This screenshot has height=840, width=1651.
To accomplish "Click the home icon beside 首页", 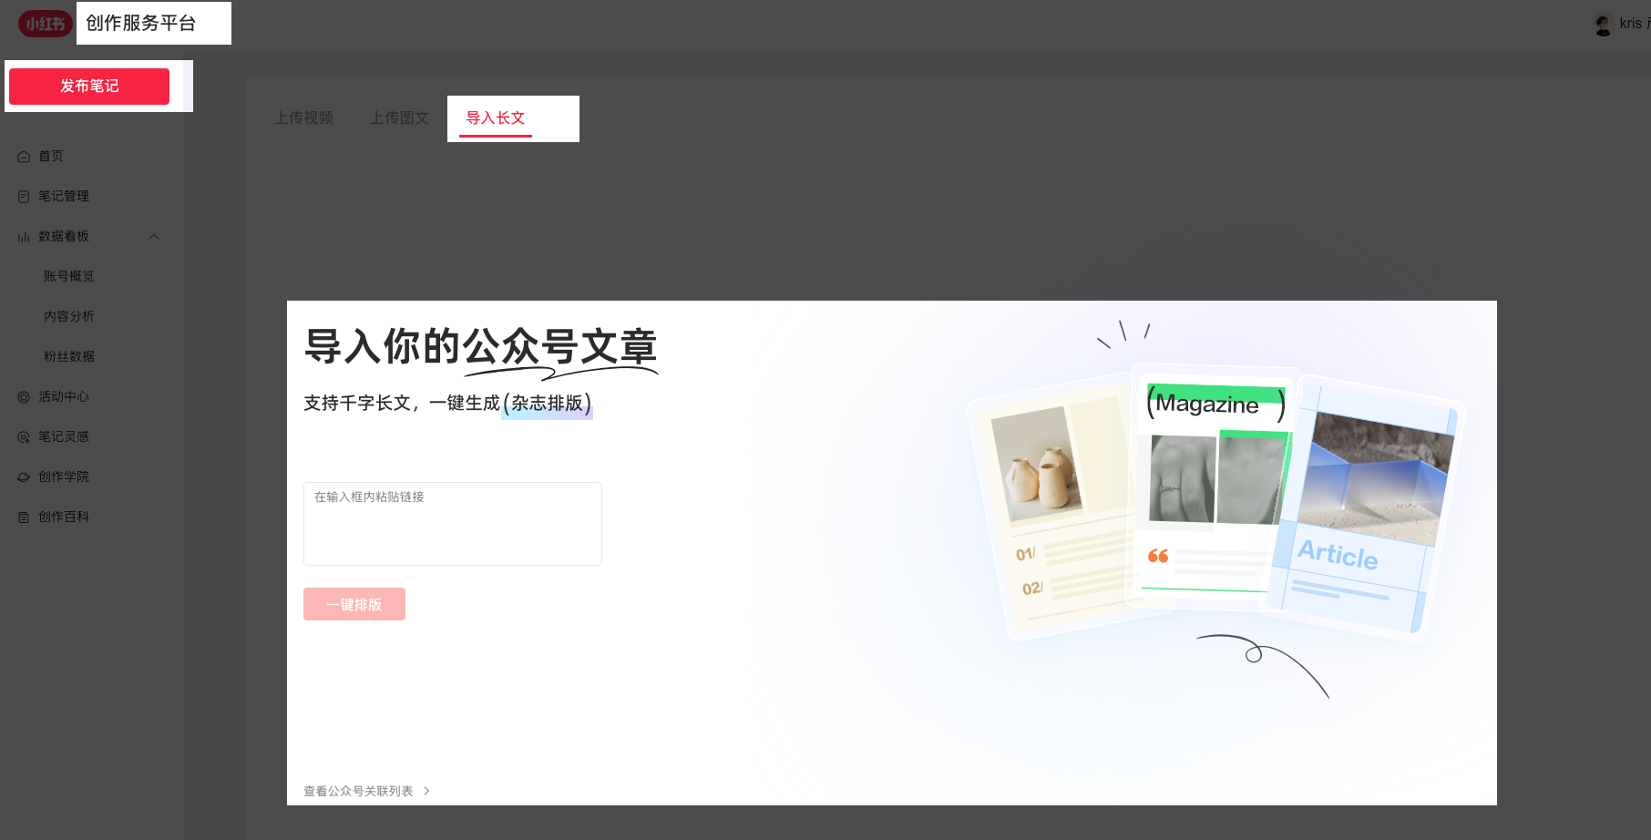I will pyautogui.click(x=24, y=157).
